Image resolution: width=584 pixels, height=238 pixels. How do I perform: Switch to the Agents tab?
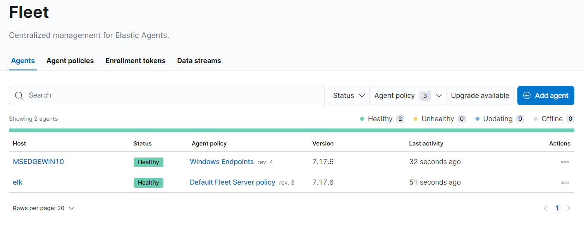(x=23, y=61)
